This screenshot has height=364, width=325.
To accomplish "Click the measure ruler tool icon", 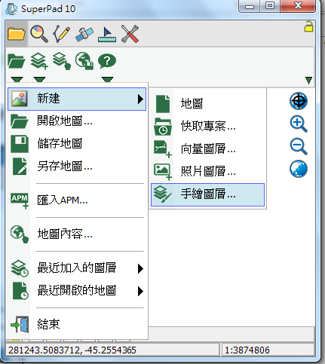I will click(x=107, y=35).
